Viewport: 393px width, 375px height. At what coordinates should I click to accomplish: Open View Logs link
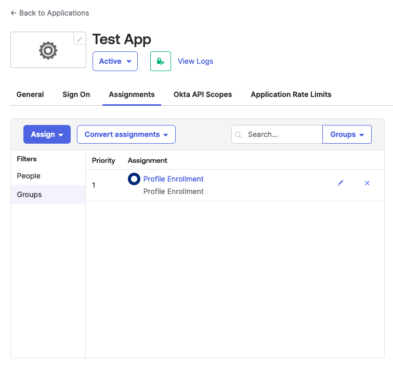(195, 61)
